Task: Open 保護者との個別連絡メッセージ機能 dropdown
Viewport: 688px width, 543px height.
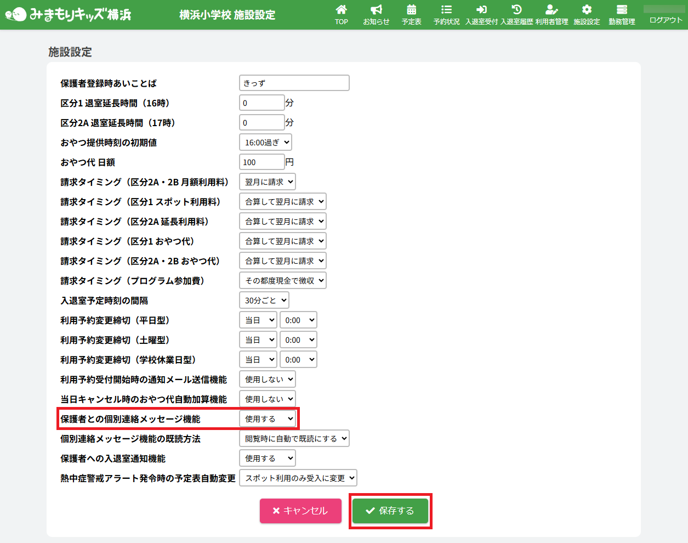Action: [268, 419]
